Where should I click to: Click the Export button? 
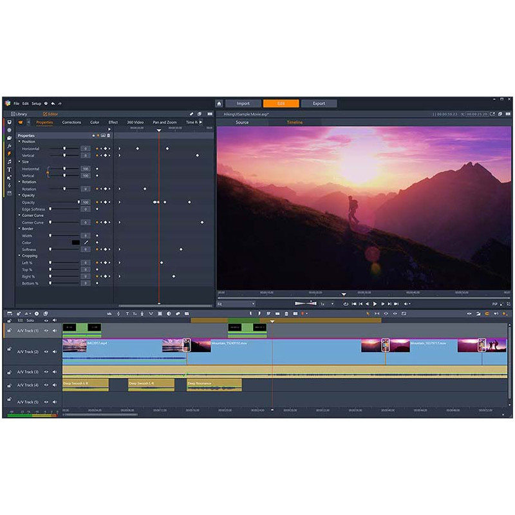tap(319, 103)
